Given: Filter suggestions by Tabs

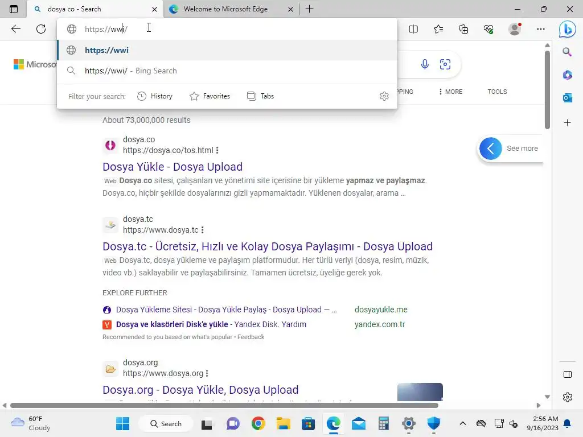Looking at the screenshot, I should click(260, 96).
